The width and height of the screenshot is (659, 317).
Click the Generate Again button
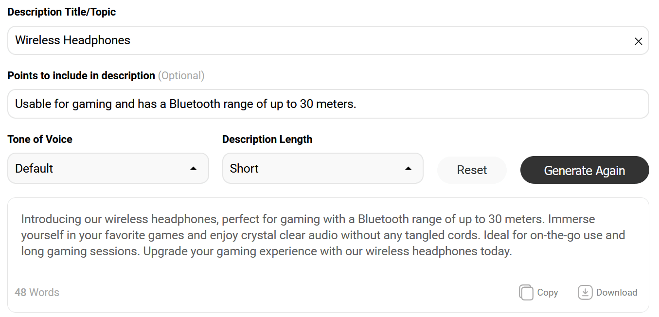(x=585, y=170)
